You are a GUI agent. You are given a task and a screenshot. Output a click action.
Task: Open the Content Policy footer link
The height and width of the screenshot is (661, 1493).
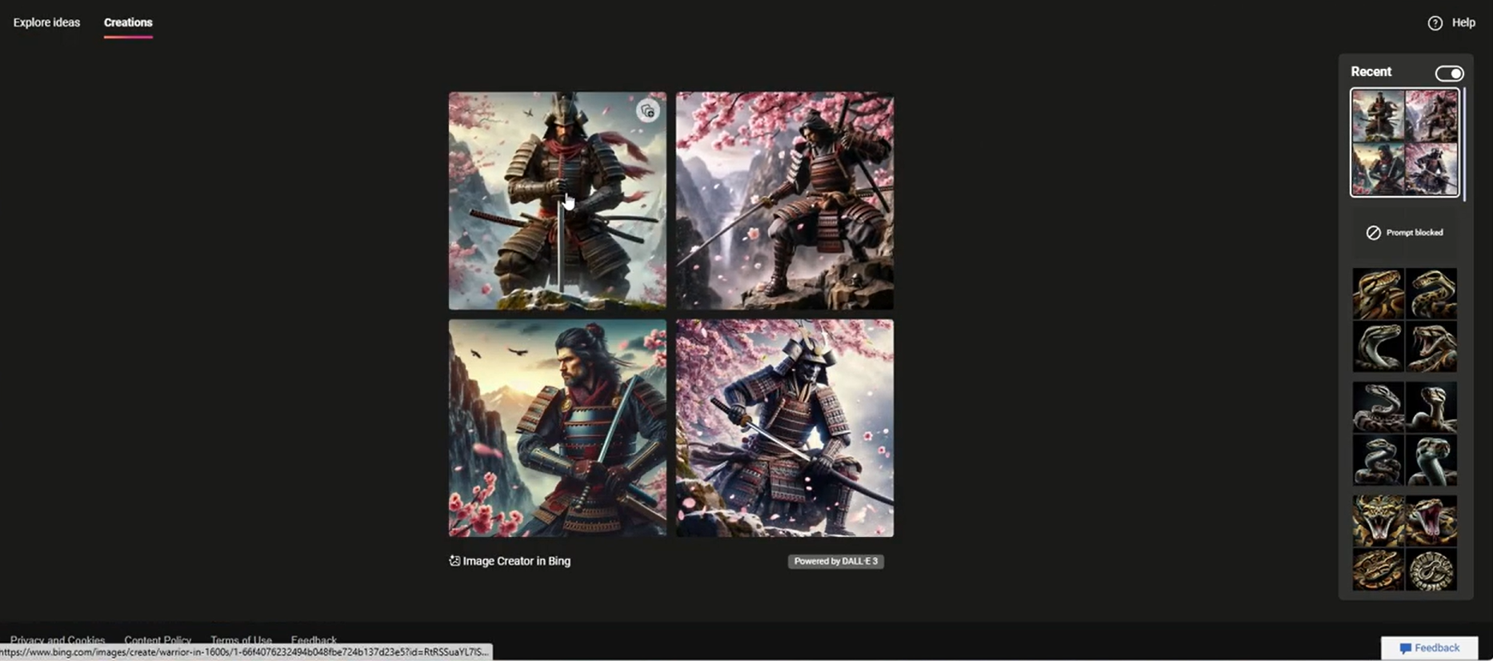pyautogui.click(x=158, y=640)
